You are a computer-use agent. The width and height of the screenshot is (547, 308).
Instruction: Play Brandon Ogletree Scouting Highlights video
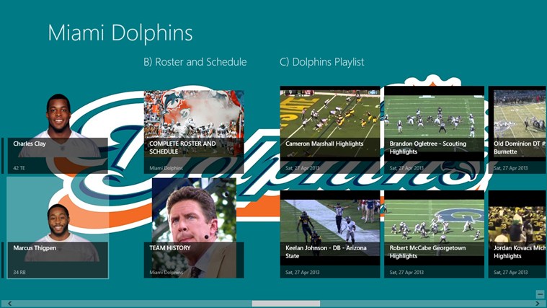click(434, 130)
